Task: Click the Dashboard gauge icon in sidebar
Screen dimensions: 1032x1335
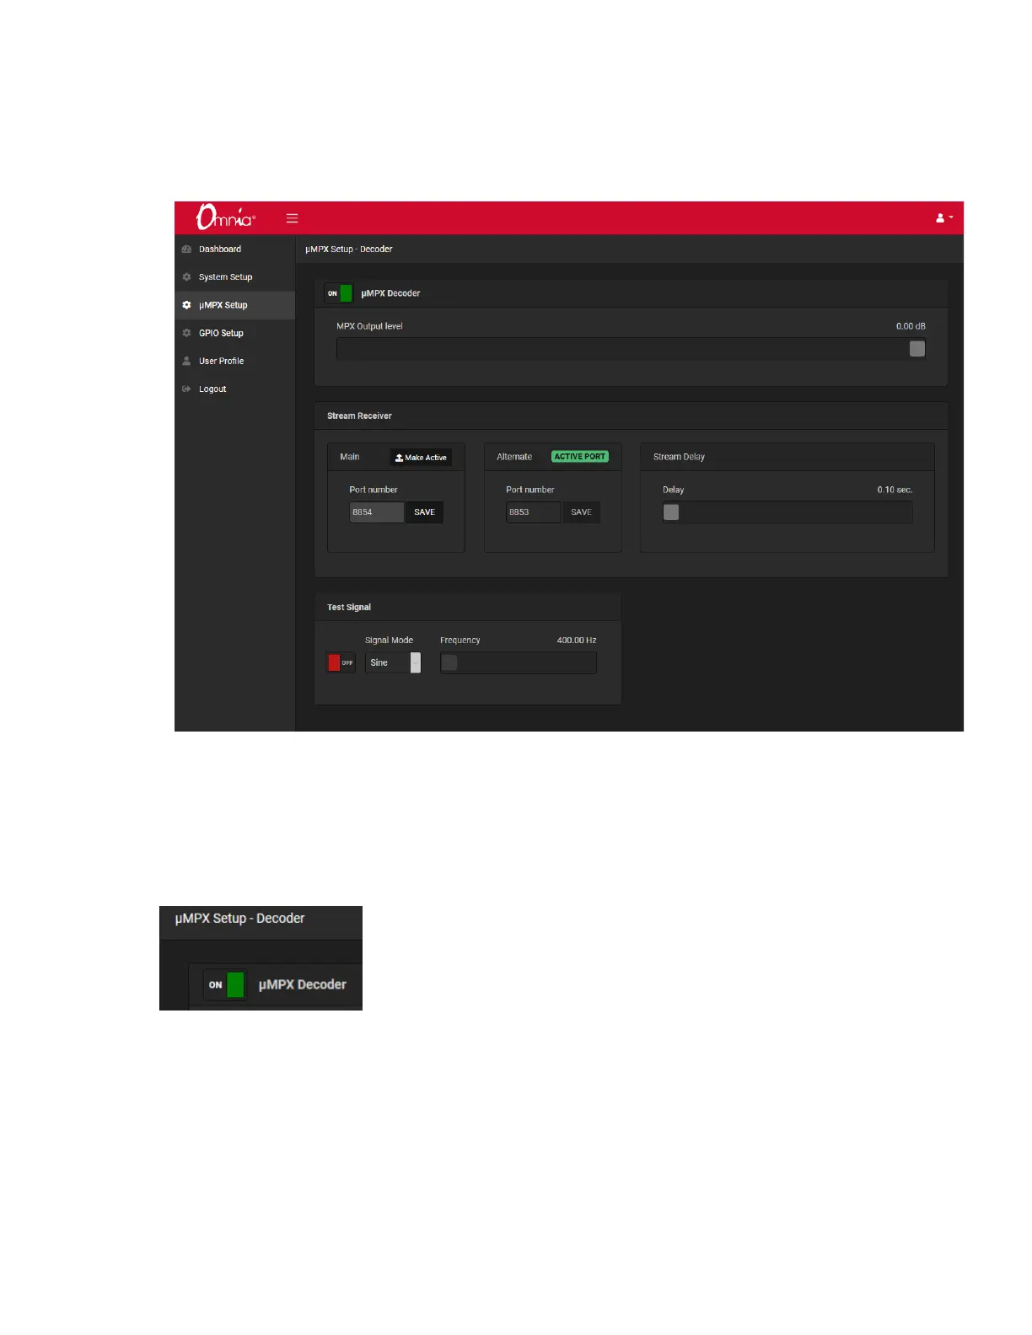Action: click(187, 249)
